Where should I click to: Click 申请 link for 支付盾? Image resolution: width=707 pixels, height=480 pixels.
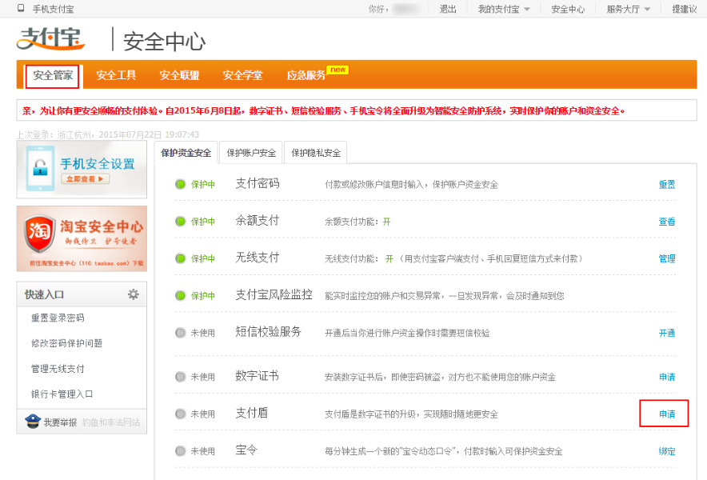pos(666,414)
